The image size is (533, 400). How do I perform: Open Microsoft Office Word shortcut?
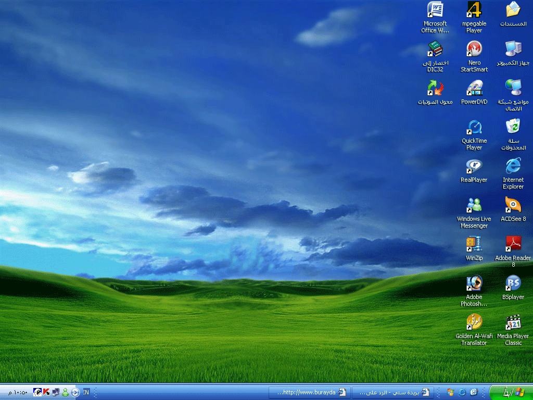tap(435, 18)
